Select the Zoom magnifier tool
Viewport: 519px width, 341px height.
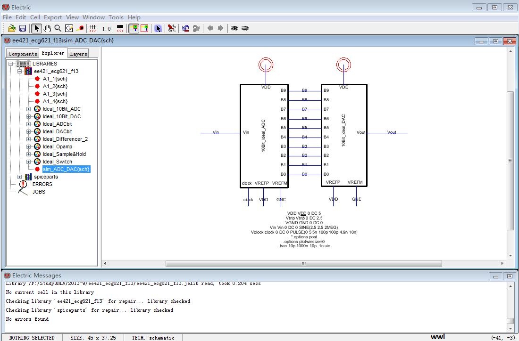[58, 29]
